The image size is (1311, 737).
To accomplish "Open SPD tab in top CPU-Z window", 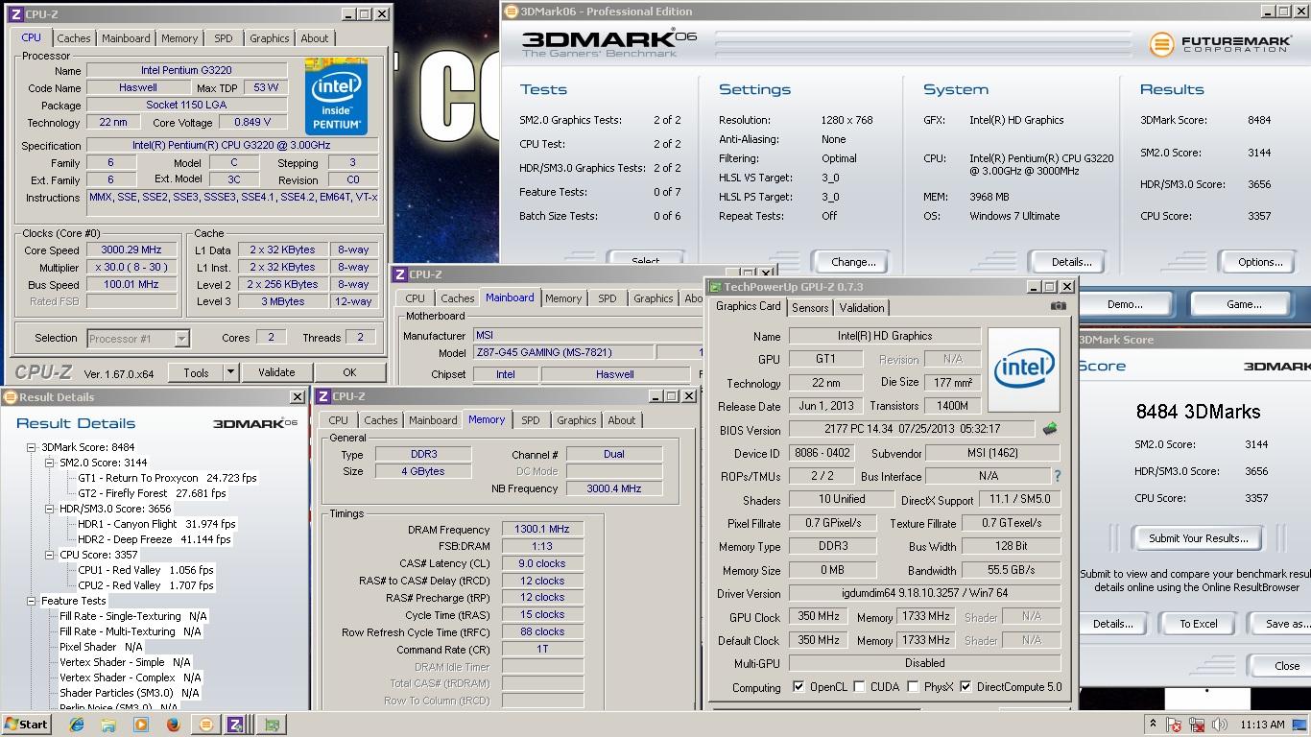I will [x=224, y=38].
